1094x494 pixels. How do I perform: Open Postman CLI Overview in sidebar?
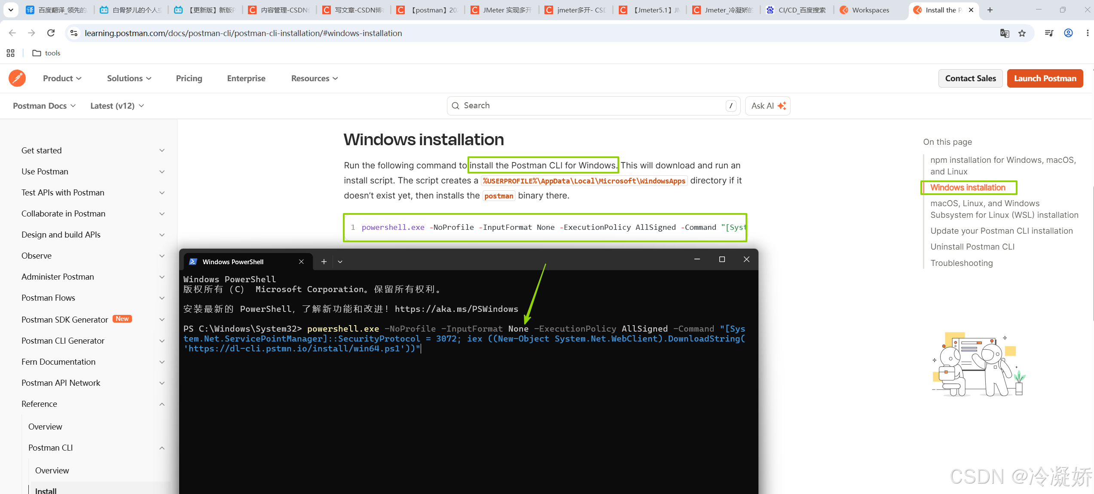coord(52,470)
